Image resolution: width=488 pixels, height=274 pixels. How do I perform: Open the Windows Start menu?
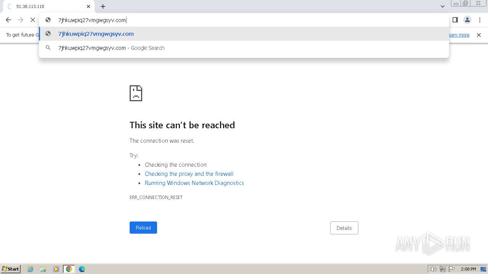pos(11,269)
